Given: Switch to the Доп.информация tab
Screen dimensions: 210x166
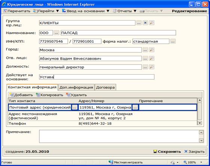Looking at the screenshot, I should coord(76,87).
